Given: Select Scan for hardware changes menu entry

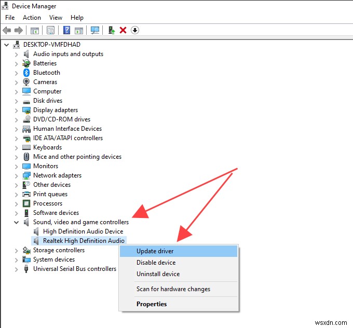Looking at the screenshot, I should click(x=179, y=289).
